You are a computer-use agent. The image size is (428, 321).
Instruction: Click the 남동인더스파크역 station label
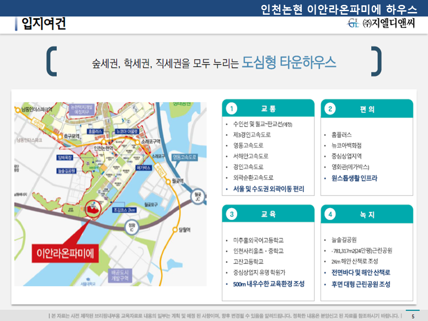pyautogui.click(x=37, y=110)
